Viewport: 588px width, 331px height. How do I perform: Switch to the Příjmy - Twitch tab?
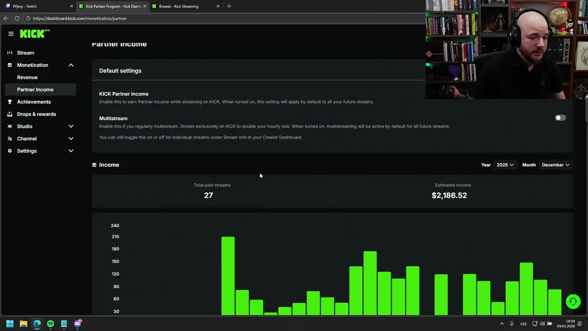coord(39,6)
